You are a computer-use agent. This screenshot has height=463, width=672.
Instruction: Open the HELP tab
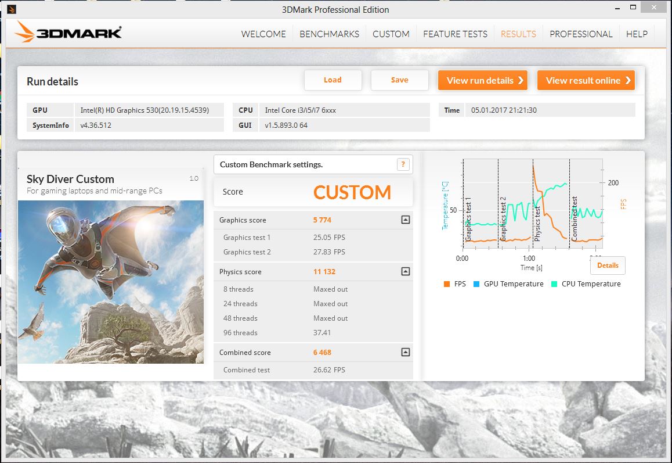tap(637, 34)
